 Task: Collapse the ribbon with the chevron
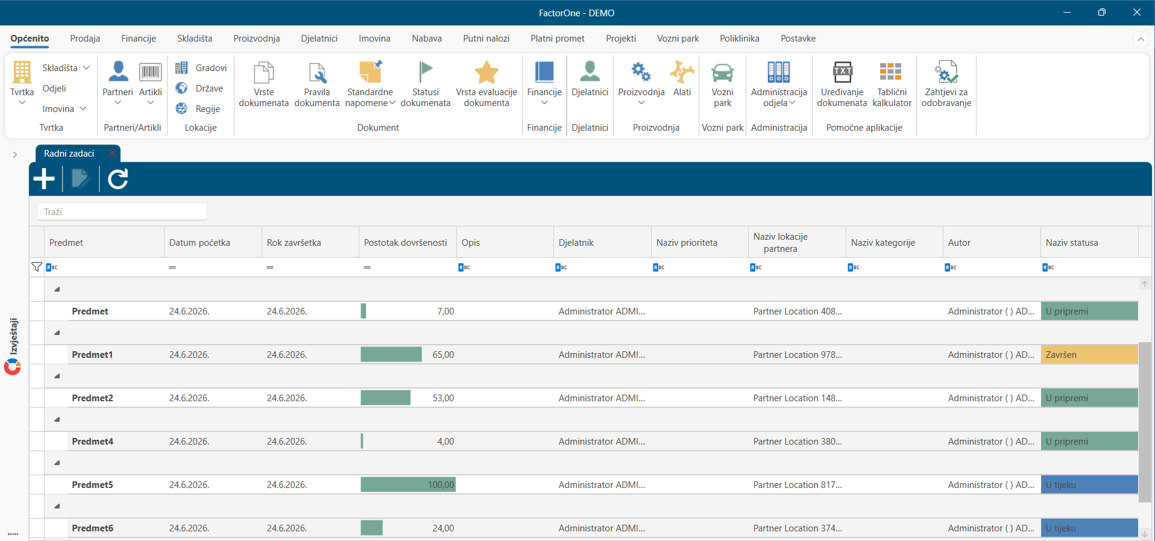pyautogui.click(x=1141, y=39)
